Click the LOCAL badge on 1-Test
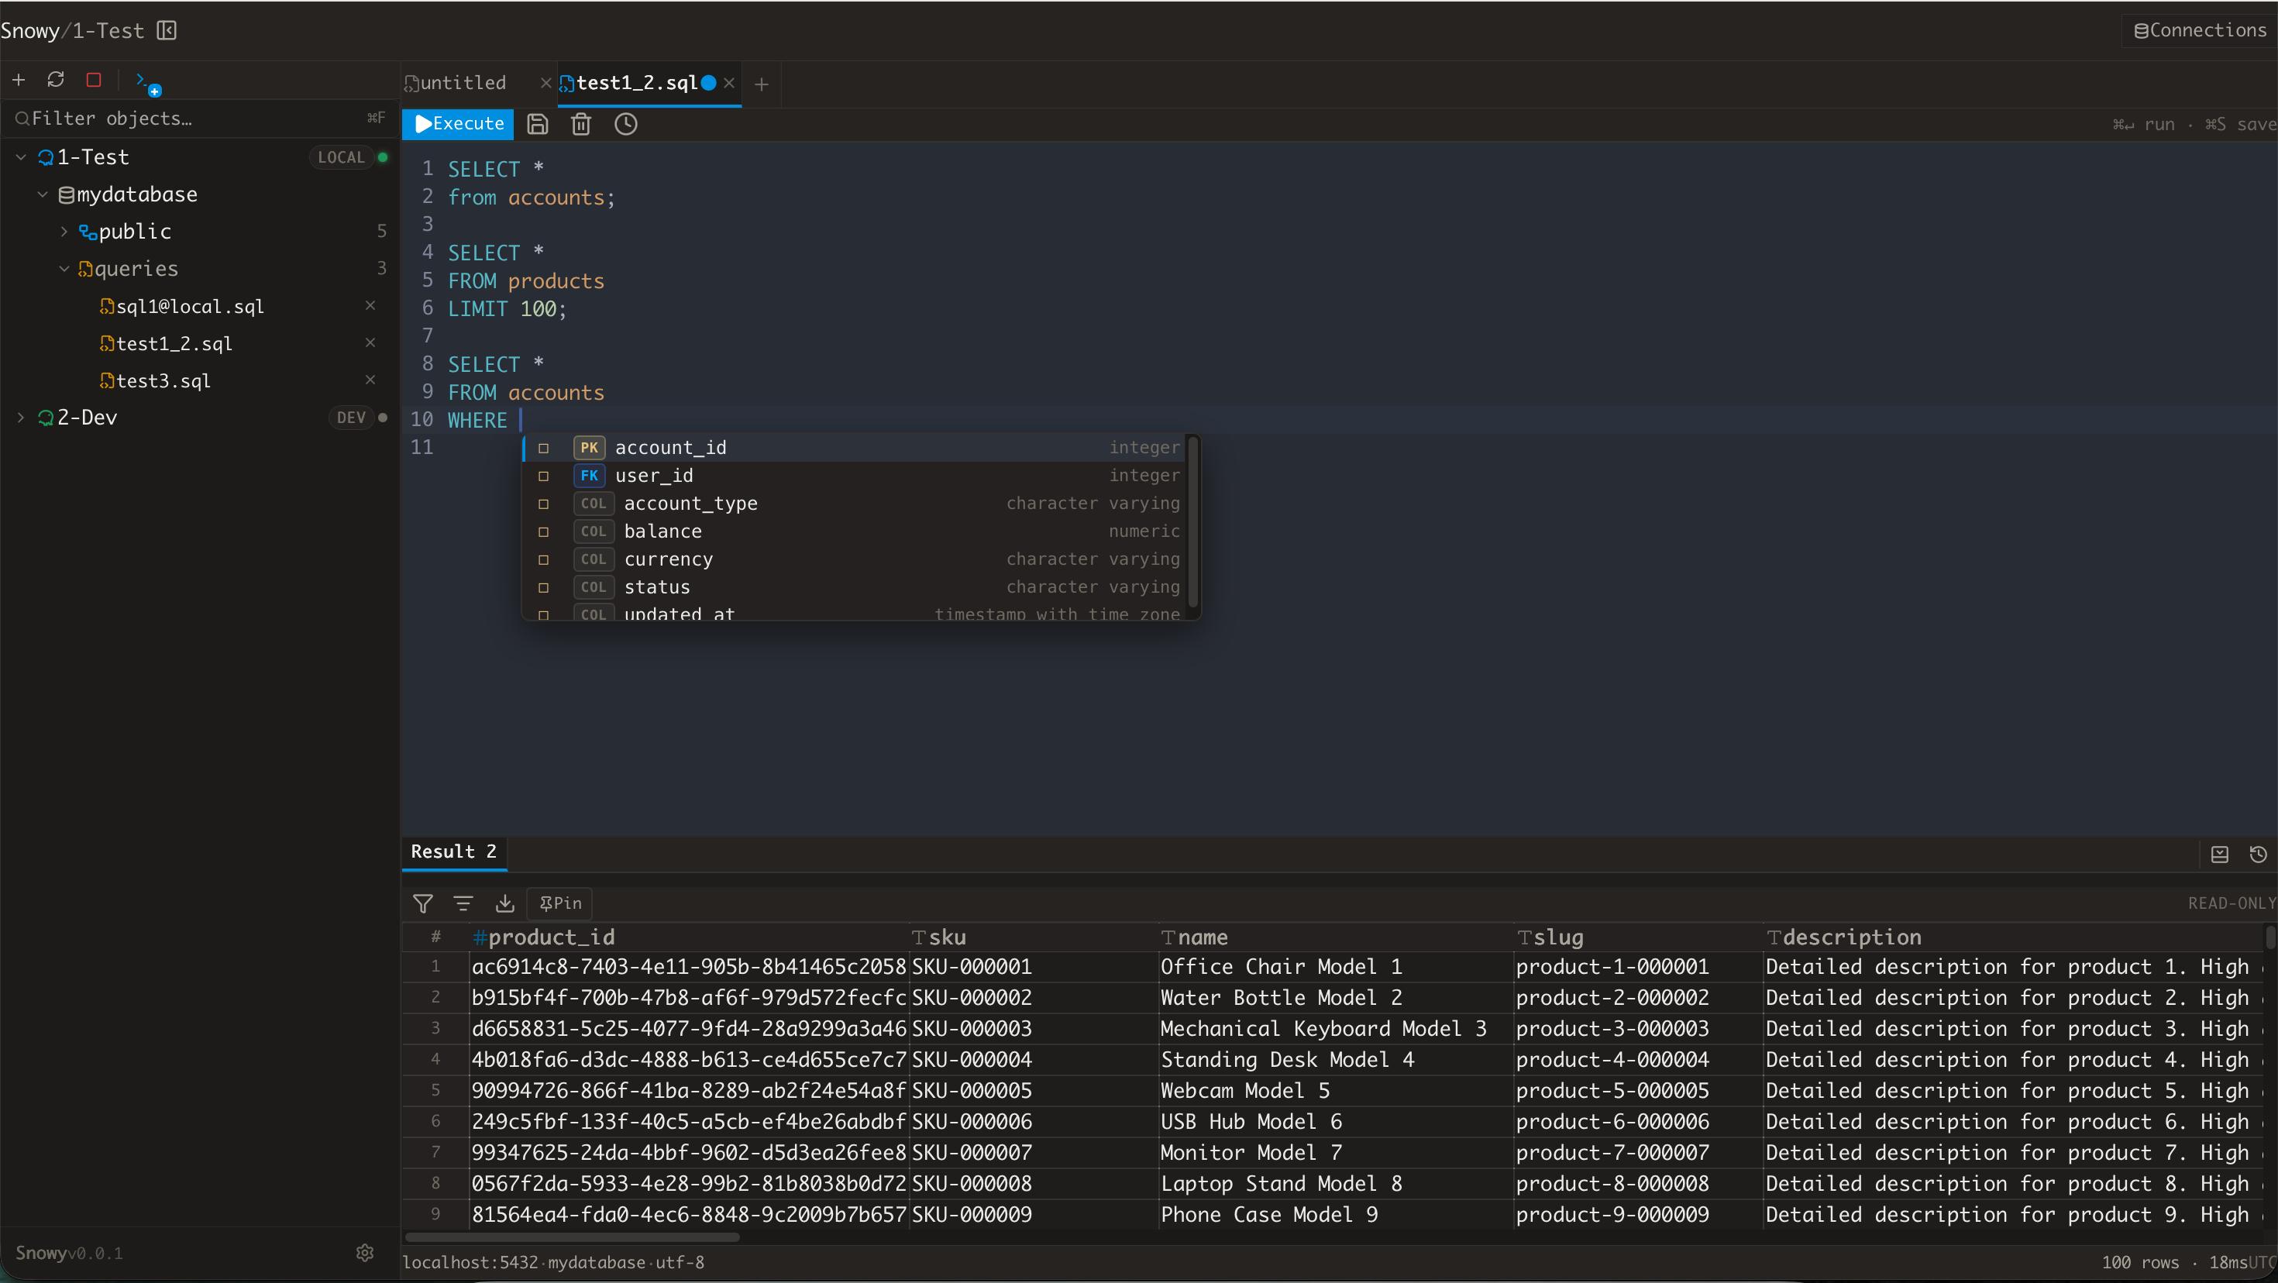 [340, 157]
